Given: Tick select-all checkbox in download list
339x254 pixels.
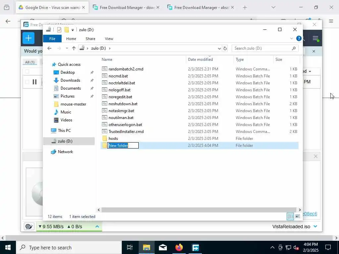Looking at the screenshot, I should [27, 71].
